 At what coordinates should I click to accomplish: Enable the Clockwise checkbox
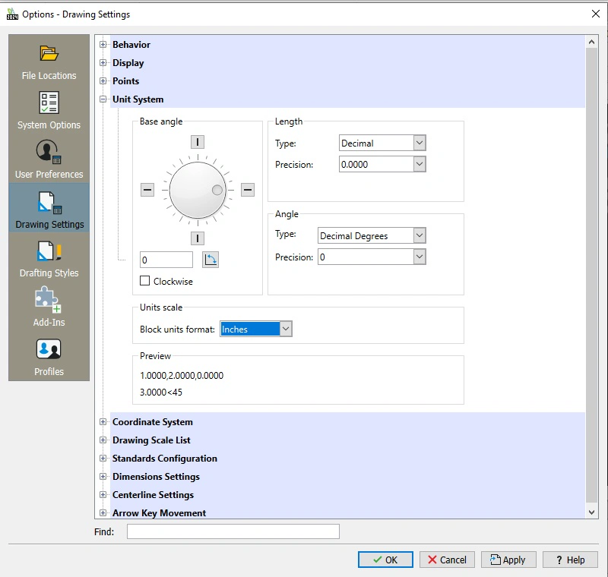[144, 281]
